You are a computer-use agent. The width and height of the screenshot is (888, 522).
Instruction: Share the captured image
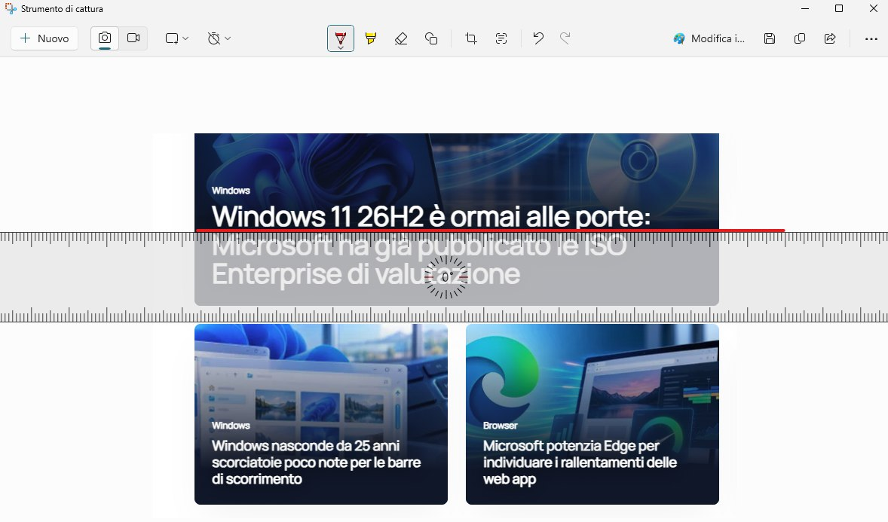830,38
